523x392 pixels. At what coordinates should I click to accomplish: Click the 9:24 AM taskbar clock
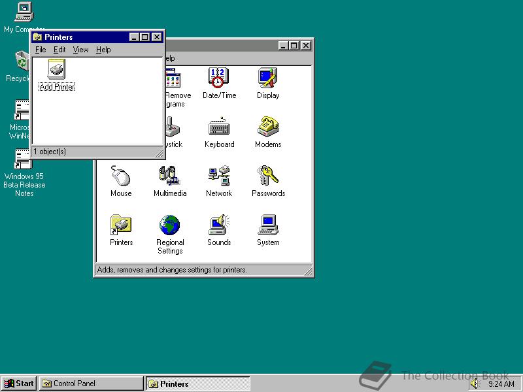[x=501, y=384]
